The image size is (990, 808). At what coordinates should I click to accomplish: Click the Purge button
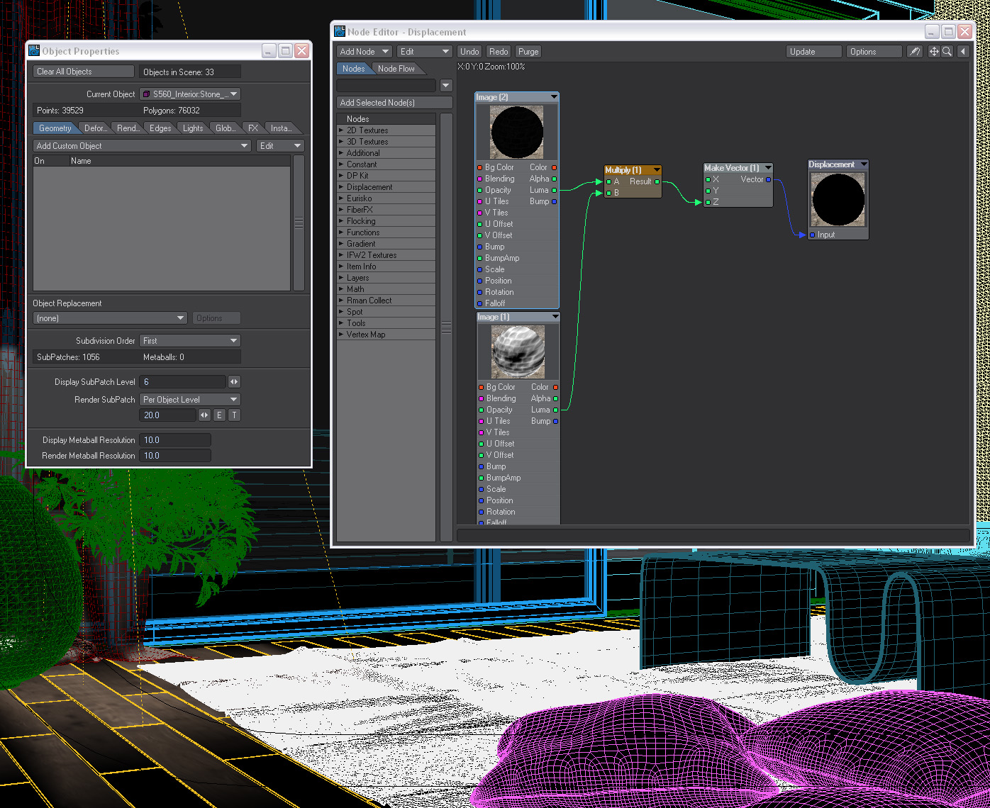[528, 52]
